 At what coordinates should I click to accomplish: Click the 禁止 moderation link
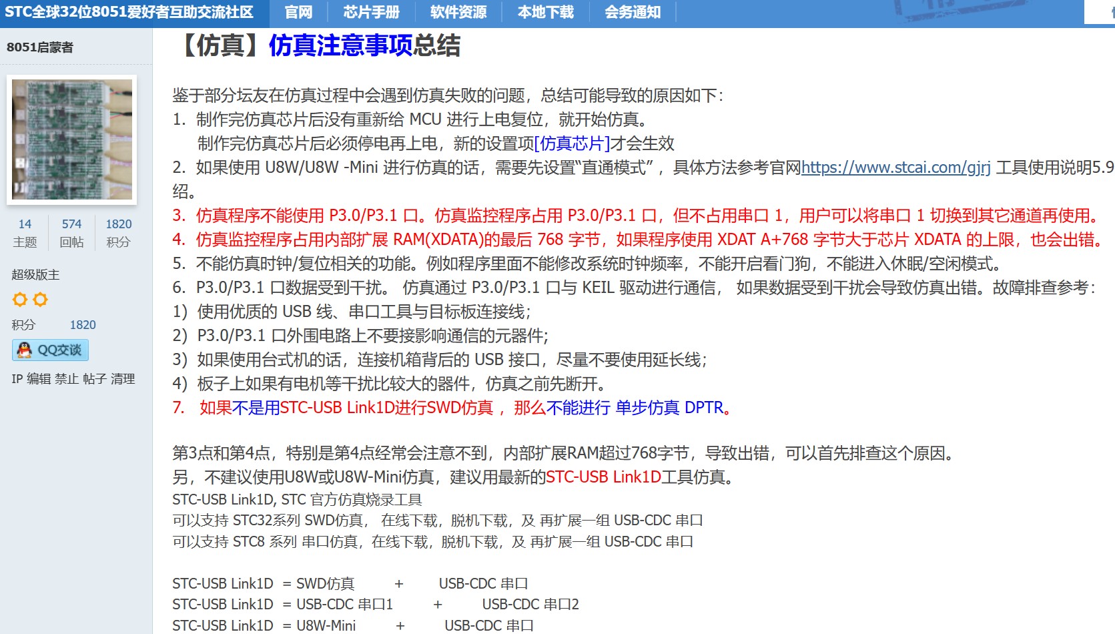click(67, 379)
